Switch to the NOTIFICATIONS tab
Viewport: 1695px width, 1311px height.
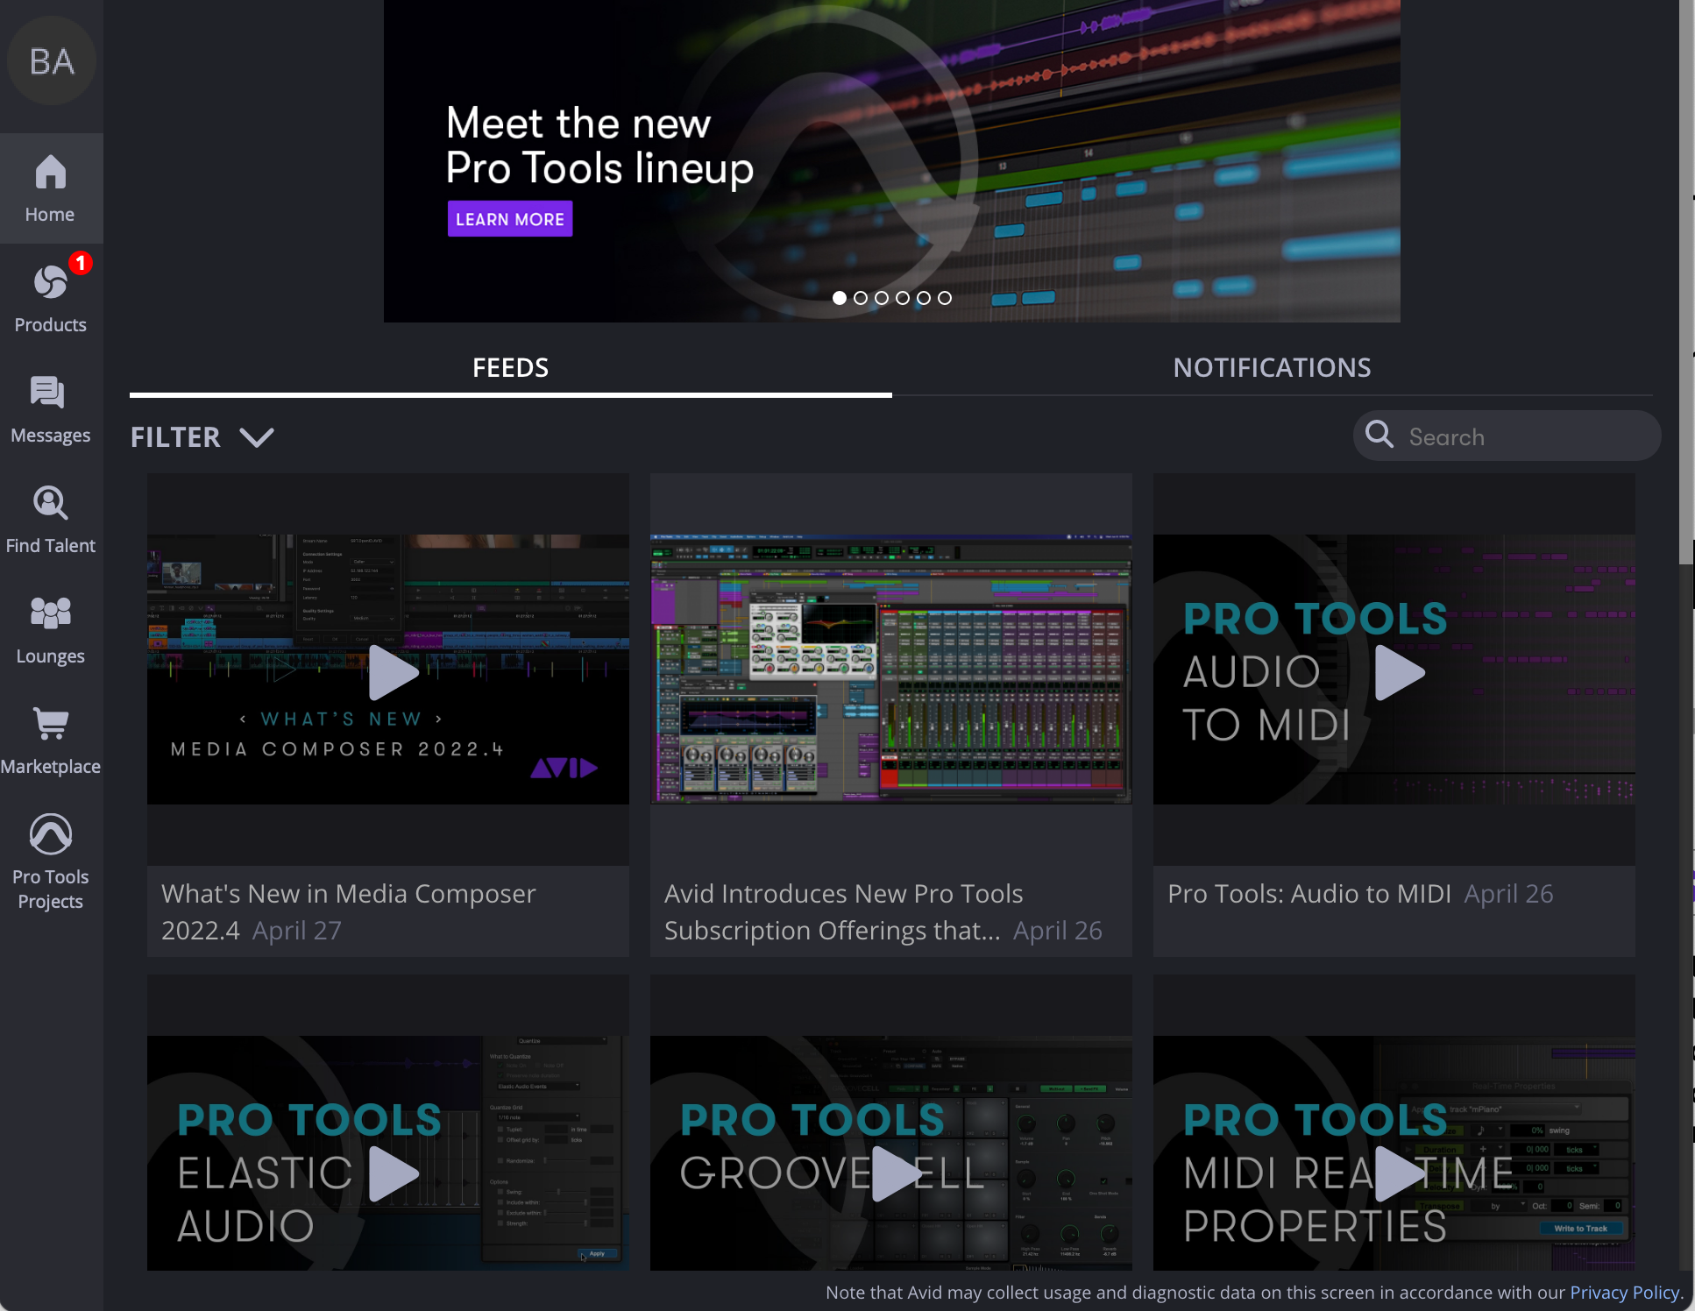point(1272,367)
